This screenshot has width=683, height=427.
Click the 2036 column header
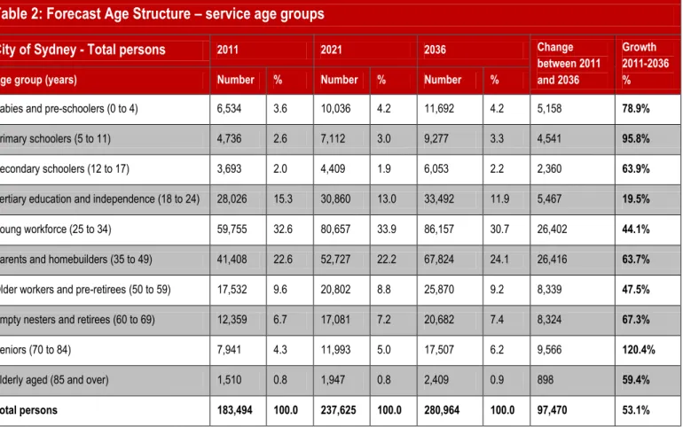pyautogui.click(x=435, y=50)
